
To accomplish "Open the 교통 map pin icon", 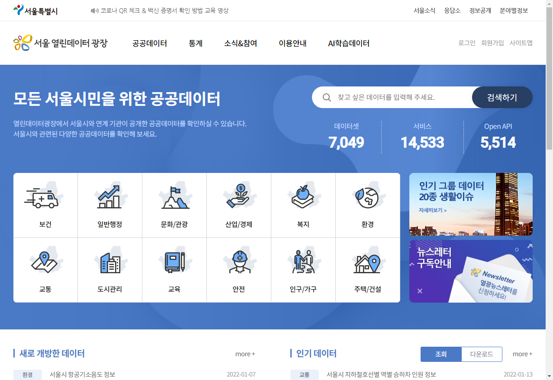I will pyautogui.click(x=45, y=262).
